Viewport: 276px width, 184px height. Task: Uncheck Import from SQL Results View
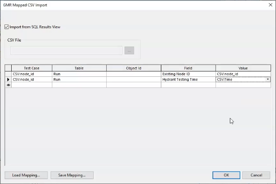pos(7,27)
